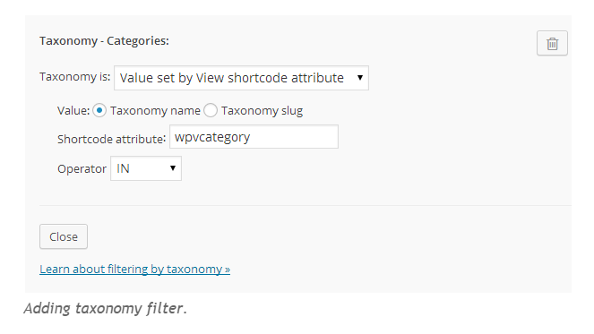Open the 'Taxonomy is' dropdown

[241, 78]
